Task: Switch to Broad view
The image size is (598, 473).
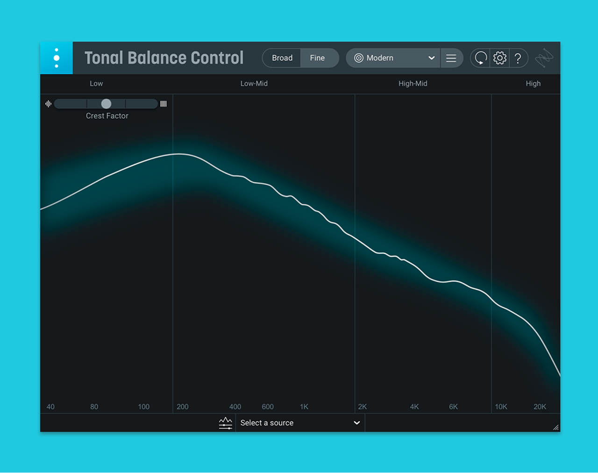Action: (282, 58)
